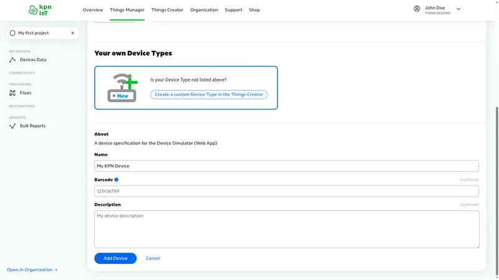Click the text 'Is your Device Type not listed above?'
This screenshot has width=499, height=280.
[188, 80]
